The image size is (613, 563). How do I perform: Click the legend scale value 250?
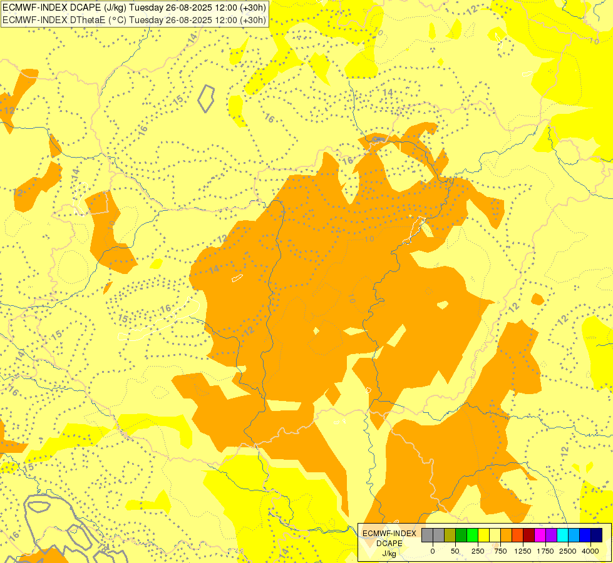(478, 551)
